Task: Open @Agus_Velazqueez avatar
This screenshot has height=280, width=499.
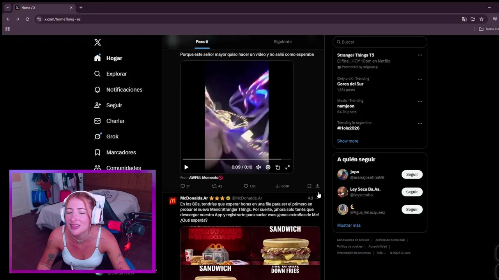Action: 343,210
